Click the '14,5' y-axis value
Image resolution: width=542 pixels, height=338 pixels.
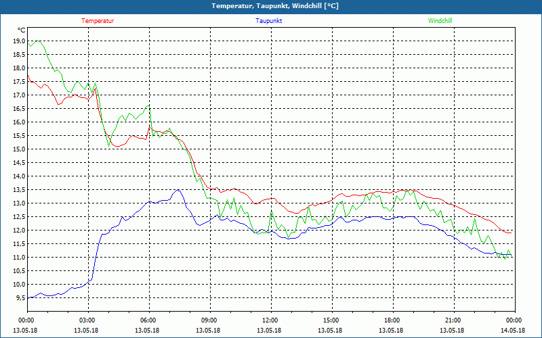(20, 163)
